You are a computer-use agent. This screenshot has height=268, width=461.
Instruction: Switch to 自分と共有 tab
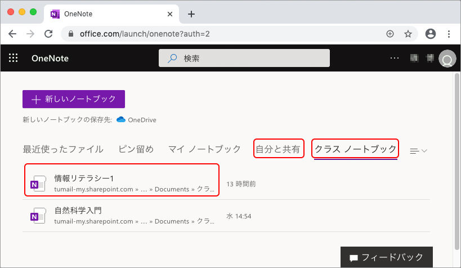[x=279, y=149]
